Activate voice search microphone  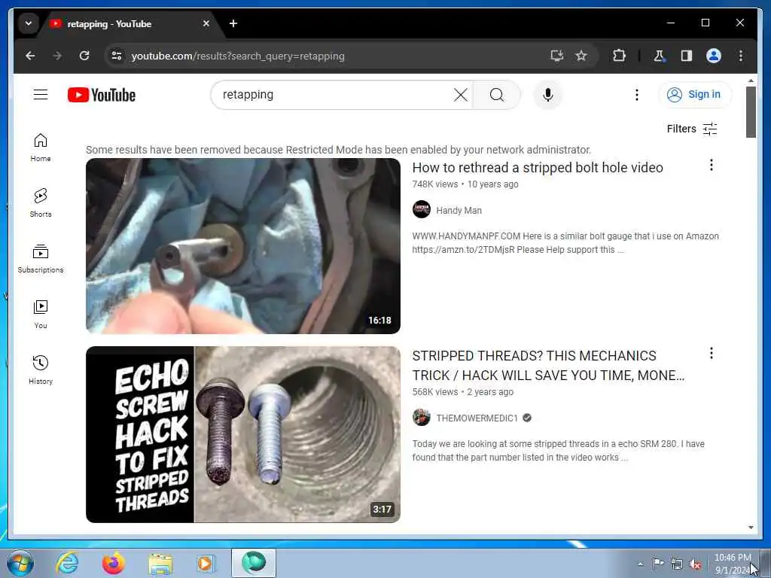click(548, 95)
